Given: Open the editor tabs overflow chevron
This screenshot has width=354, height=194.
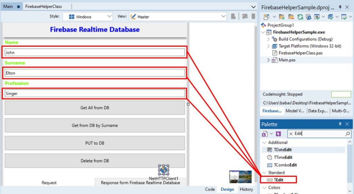Looking at the screenshot, I should coord(253,7).
